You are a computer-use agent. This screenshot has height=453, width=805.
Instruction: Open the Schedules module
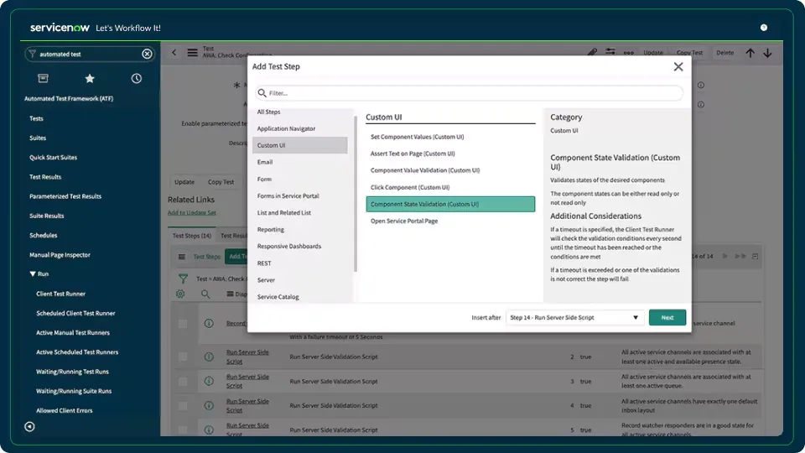point(43,235)
